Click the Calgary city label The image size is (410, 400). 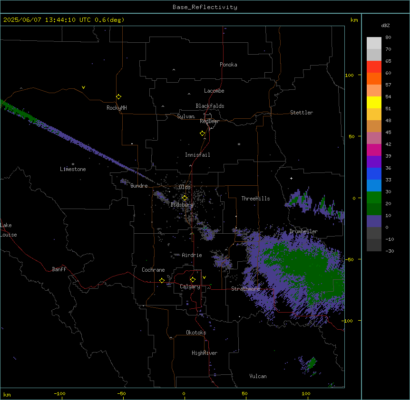click(190, 286)
